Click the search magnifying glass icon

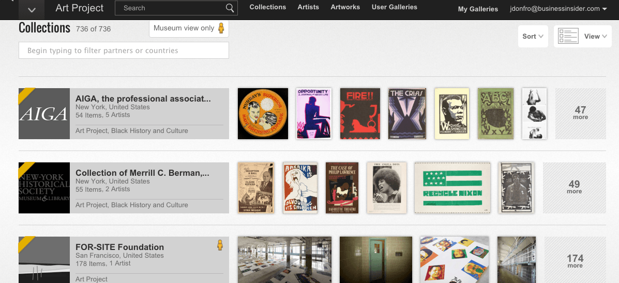(230, 8)
